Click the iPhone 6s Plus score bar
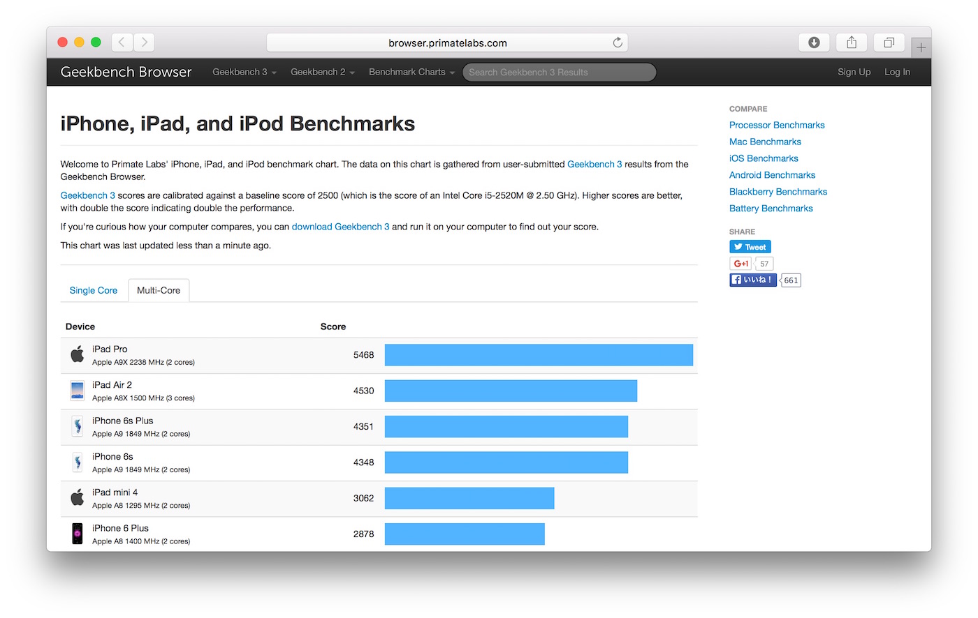Screen dimensions: 978x618 pyautogui.click(x=506, y=426)
